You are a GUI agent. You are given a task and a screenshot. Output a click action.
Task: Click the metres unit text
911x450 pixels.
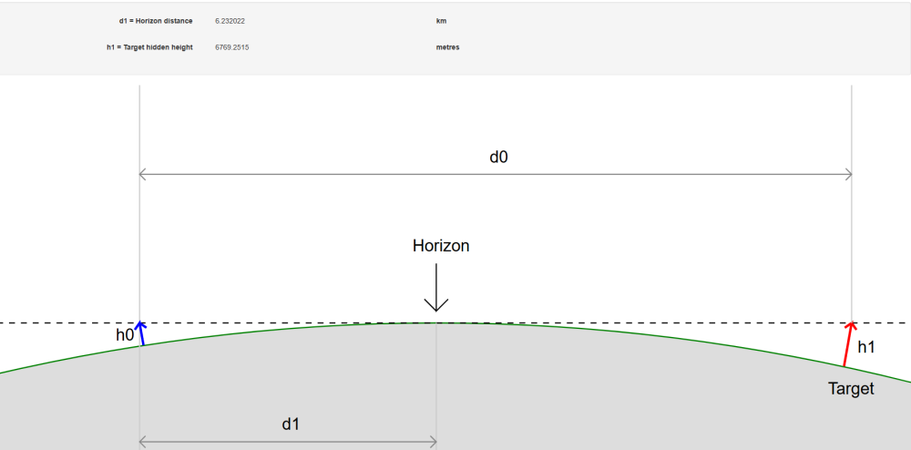(448, 47)
